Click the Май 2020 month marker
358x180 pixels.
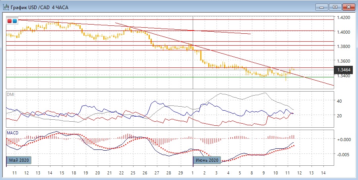tap(18, 160)
